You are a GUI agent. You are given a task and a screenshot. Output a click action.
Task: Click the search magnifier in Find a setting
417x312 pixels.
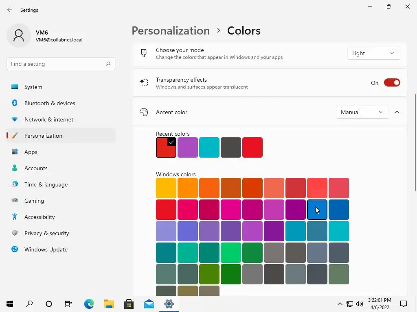tap(108, 64)
